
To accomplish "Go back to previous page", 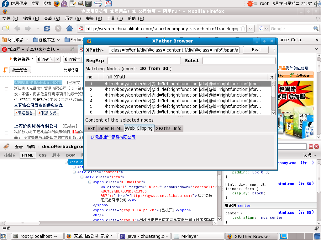I will tap(17, 28).
